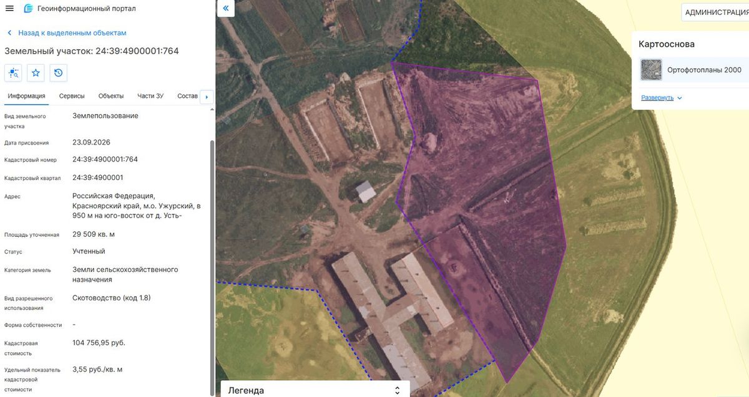Click the Земельный участок heading
The height and width of the screenshot is (397, 749).
click(92, 51)
